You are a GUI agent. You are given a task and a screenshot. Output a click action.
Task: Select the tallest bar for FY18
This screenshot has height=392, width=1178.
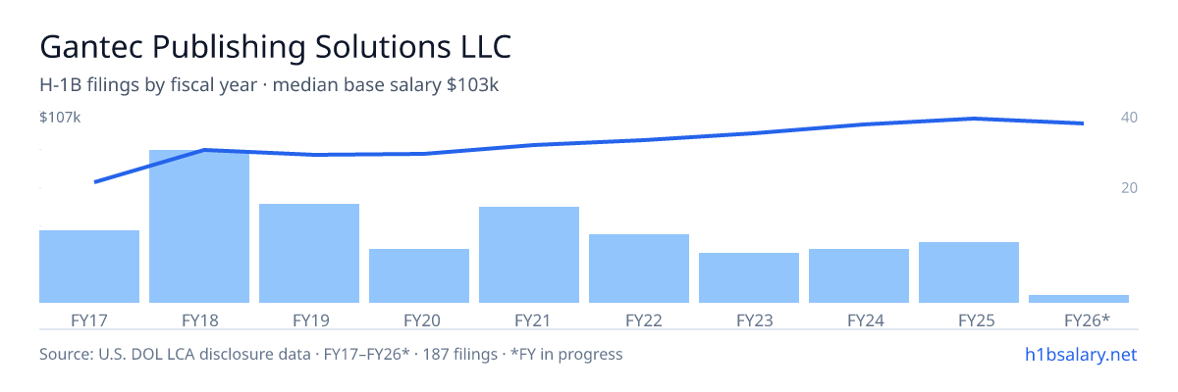pos(199,226)
